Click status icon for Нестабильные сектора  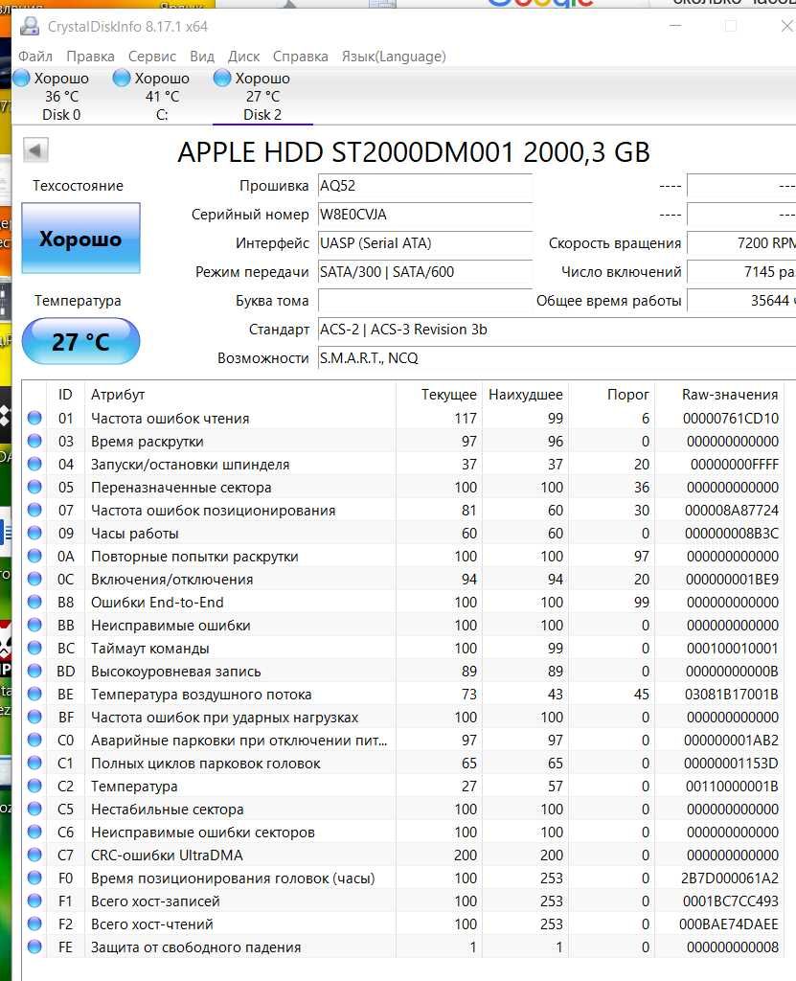[34, 809]
